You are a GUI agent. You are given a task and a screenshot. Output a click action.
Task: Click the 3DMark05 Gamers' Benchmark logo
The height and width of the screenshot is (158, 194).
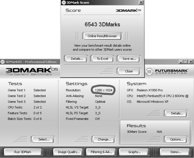tap(32, 71)
